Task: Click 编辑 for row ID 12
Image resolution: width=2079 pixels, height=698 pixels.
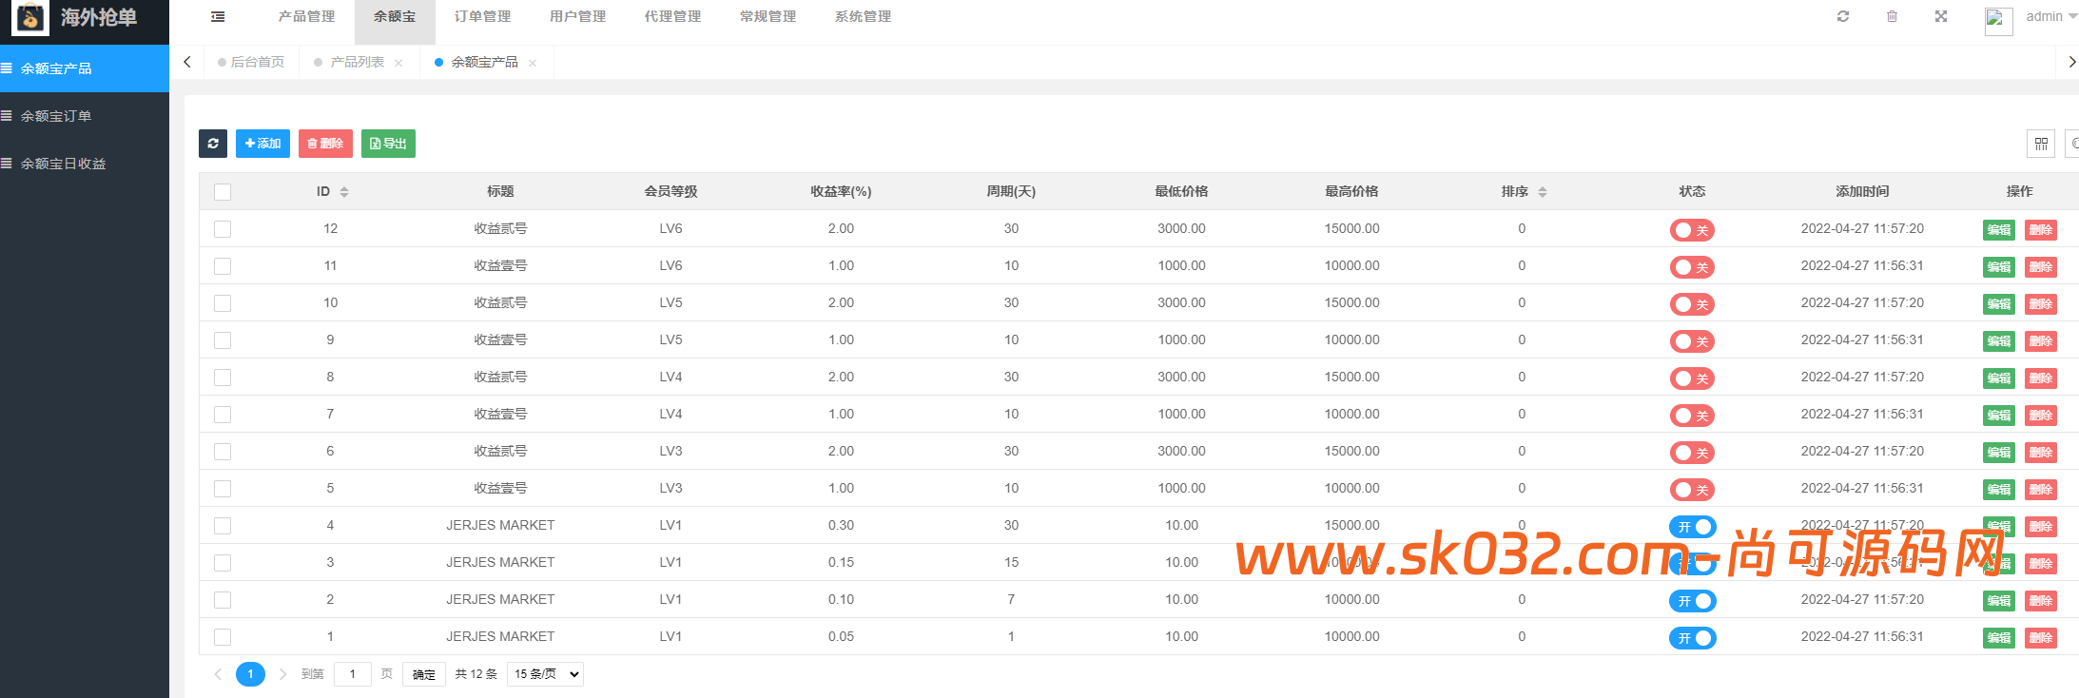Action: click(1999, 230)
